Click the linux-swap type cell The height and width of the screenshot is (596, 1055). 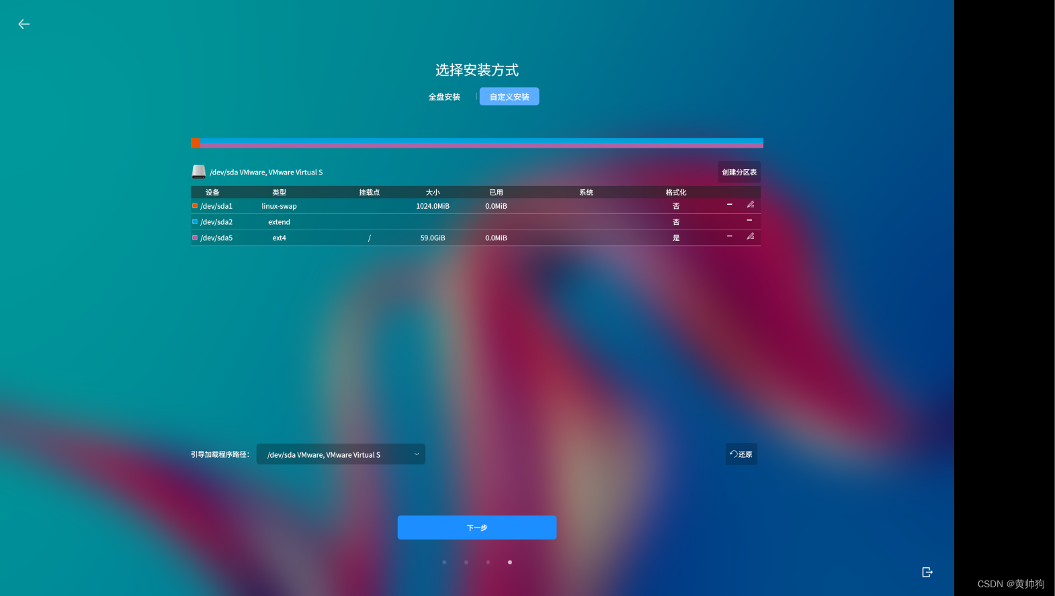pos(279,206)
